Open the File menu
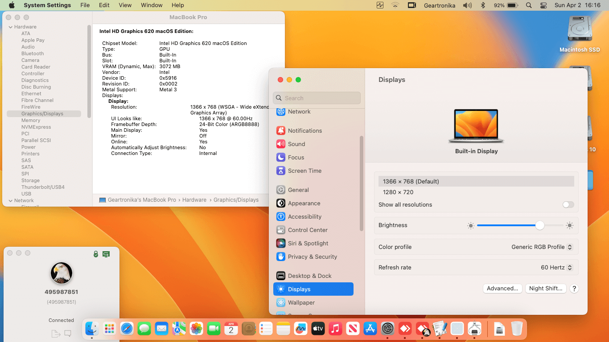Image resolution: width=609 pixels, height=342 pixels. (85, 5)
